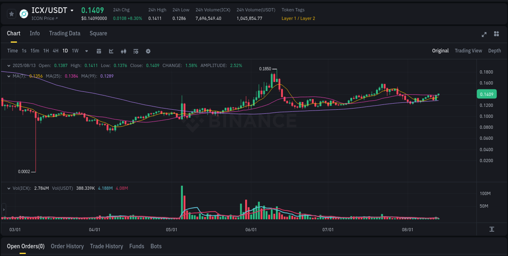
Task: Open the chart settings gear
Action: tap(148, 51)
